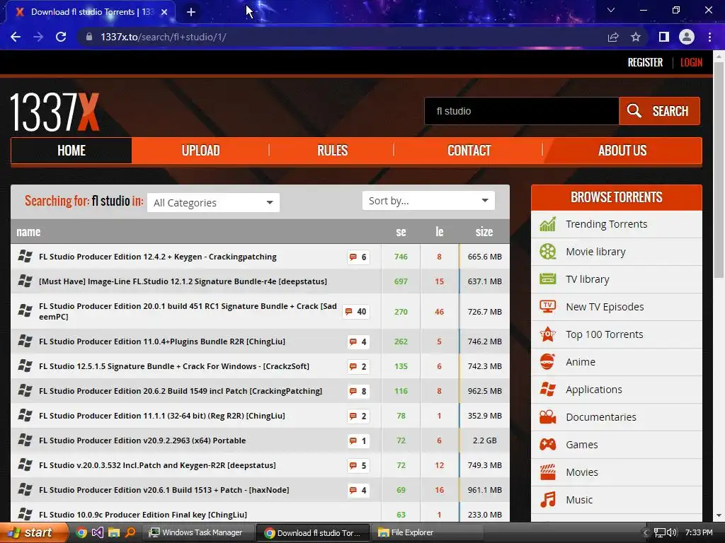Click the 7:33 PM clock
The height and width of the screenshot is (543, 725).
click(699, 533)
